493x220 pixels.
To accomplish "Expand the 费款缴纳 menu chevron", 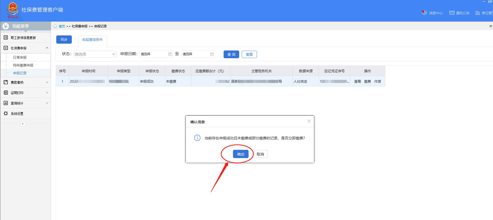I will tap(47, 82).
